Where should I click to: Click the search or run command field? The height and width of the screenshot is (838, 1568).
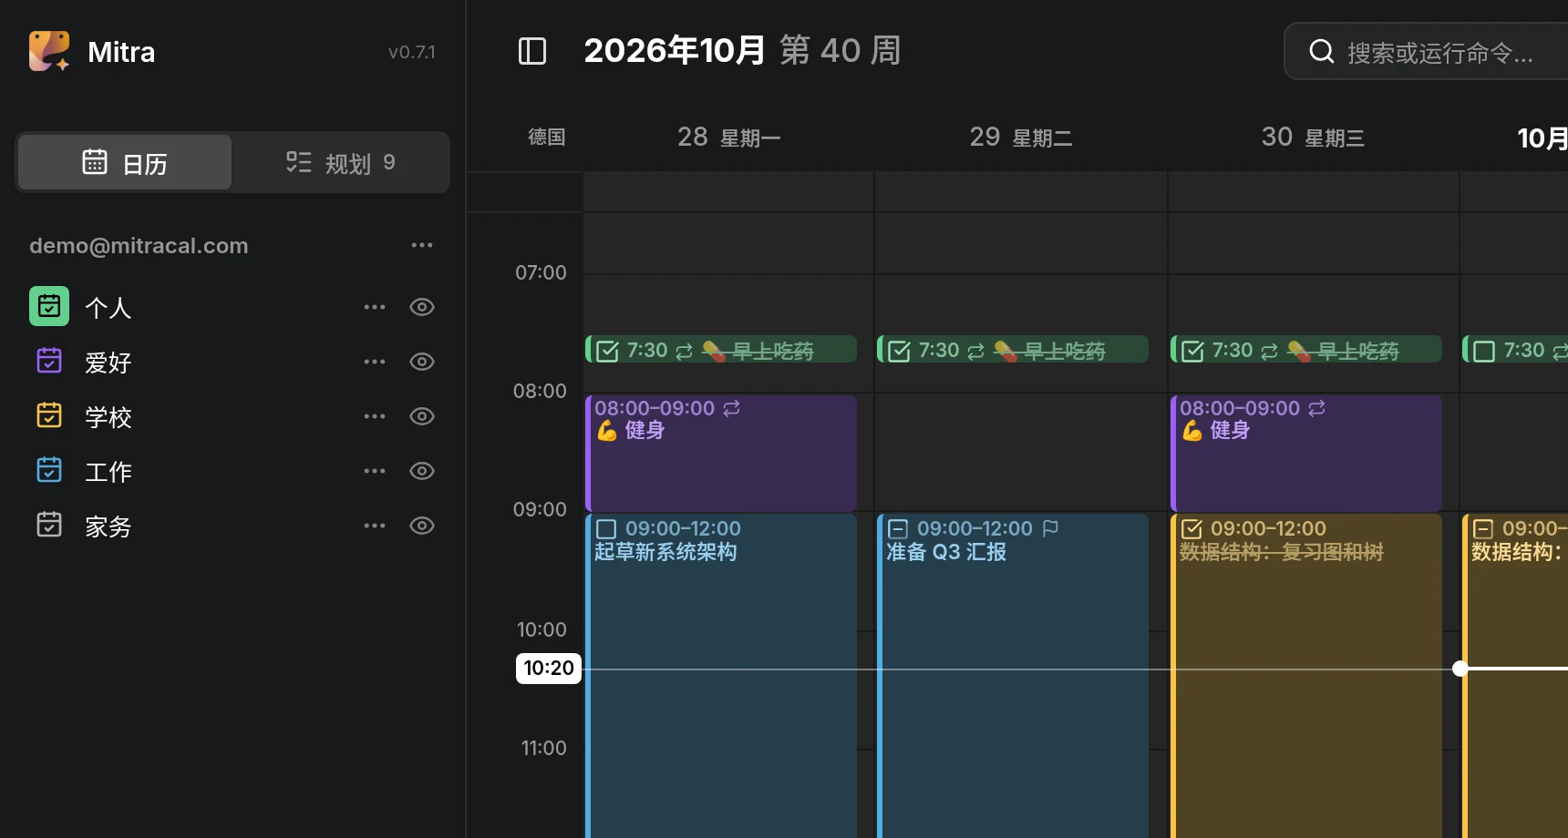(1427, 52)
